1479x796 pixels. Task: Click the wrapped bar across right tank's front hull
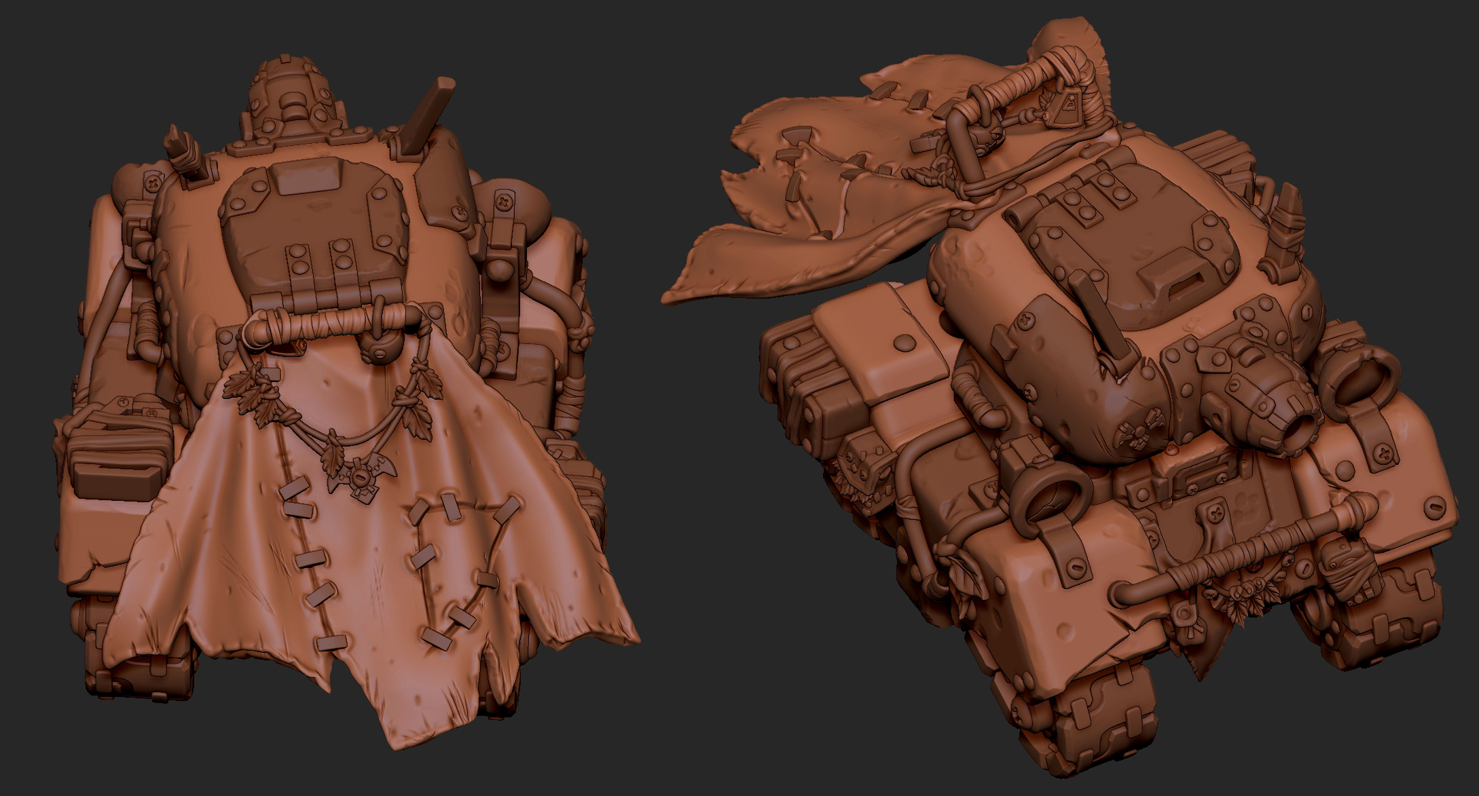1243,551
